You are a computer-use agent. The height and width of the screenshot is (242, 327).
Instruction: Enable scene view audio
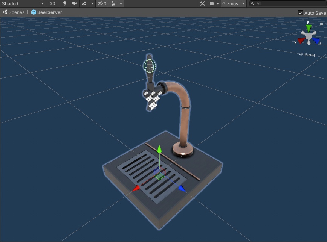click(x=74, y=3)
